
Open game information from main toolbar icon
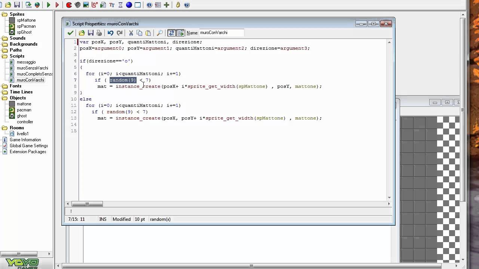click(149, 5)
